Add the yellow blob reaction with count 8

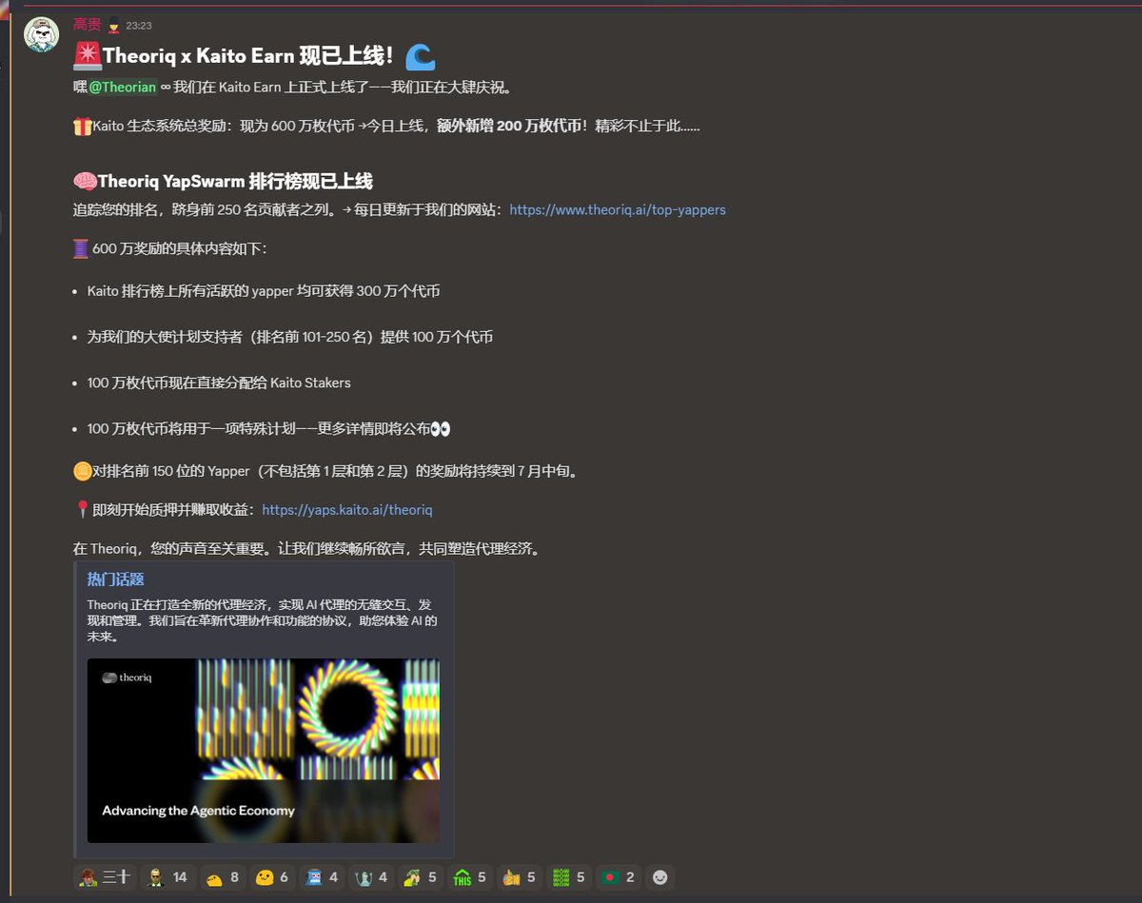coord(222,877)
